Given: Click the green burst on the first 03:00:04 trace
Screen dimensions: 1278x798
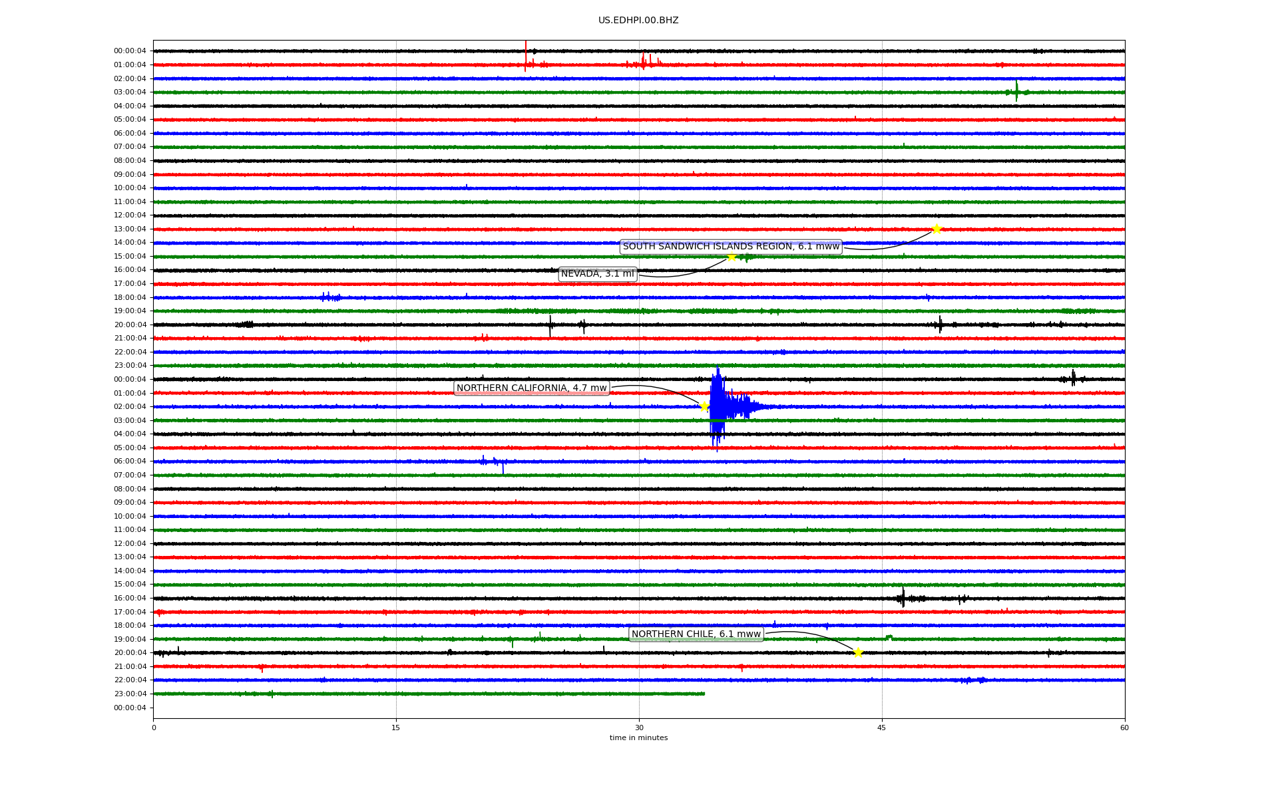Looking at the screenshot, I should click(1016, 92).
